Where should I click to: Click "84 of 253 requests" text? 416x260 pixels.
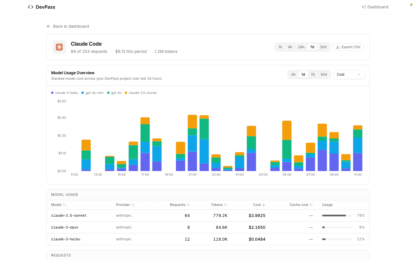pos(89,51)
